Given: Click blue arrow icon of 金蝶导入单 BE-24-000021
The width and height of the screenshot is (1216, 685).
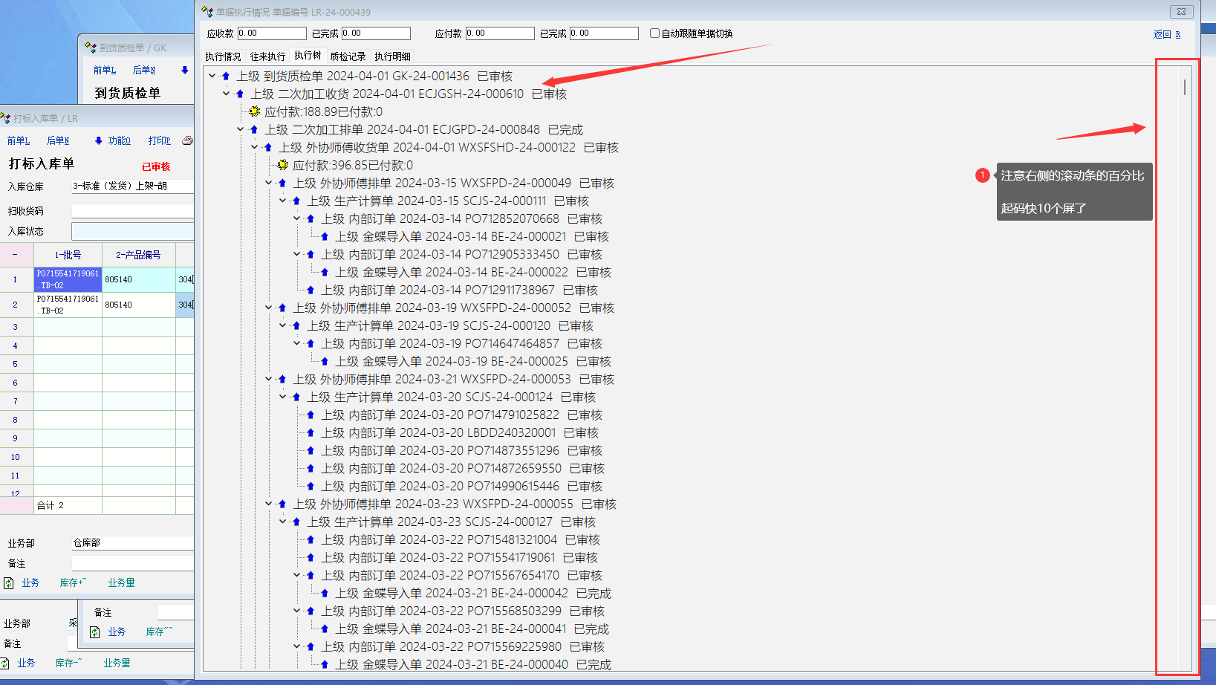Looking at the screenshot, I should tap(325, 237).
